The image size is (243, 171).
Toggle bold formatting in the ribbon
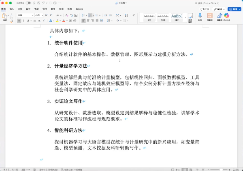tap(19, 21)
